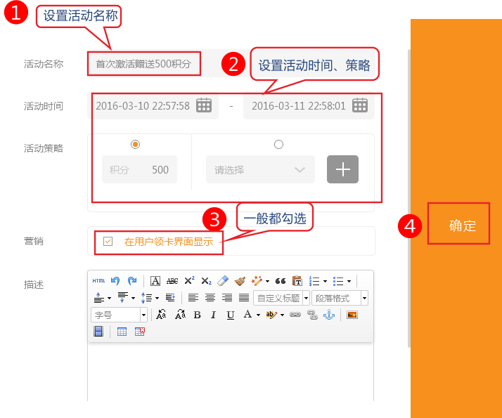Toggle bold formatting in description editor
The image size is (502, 418).
coord(197,315)
